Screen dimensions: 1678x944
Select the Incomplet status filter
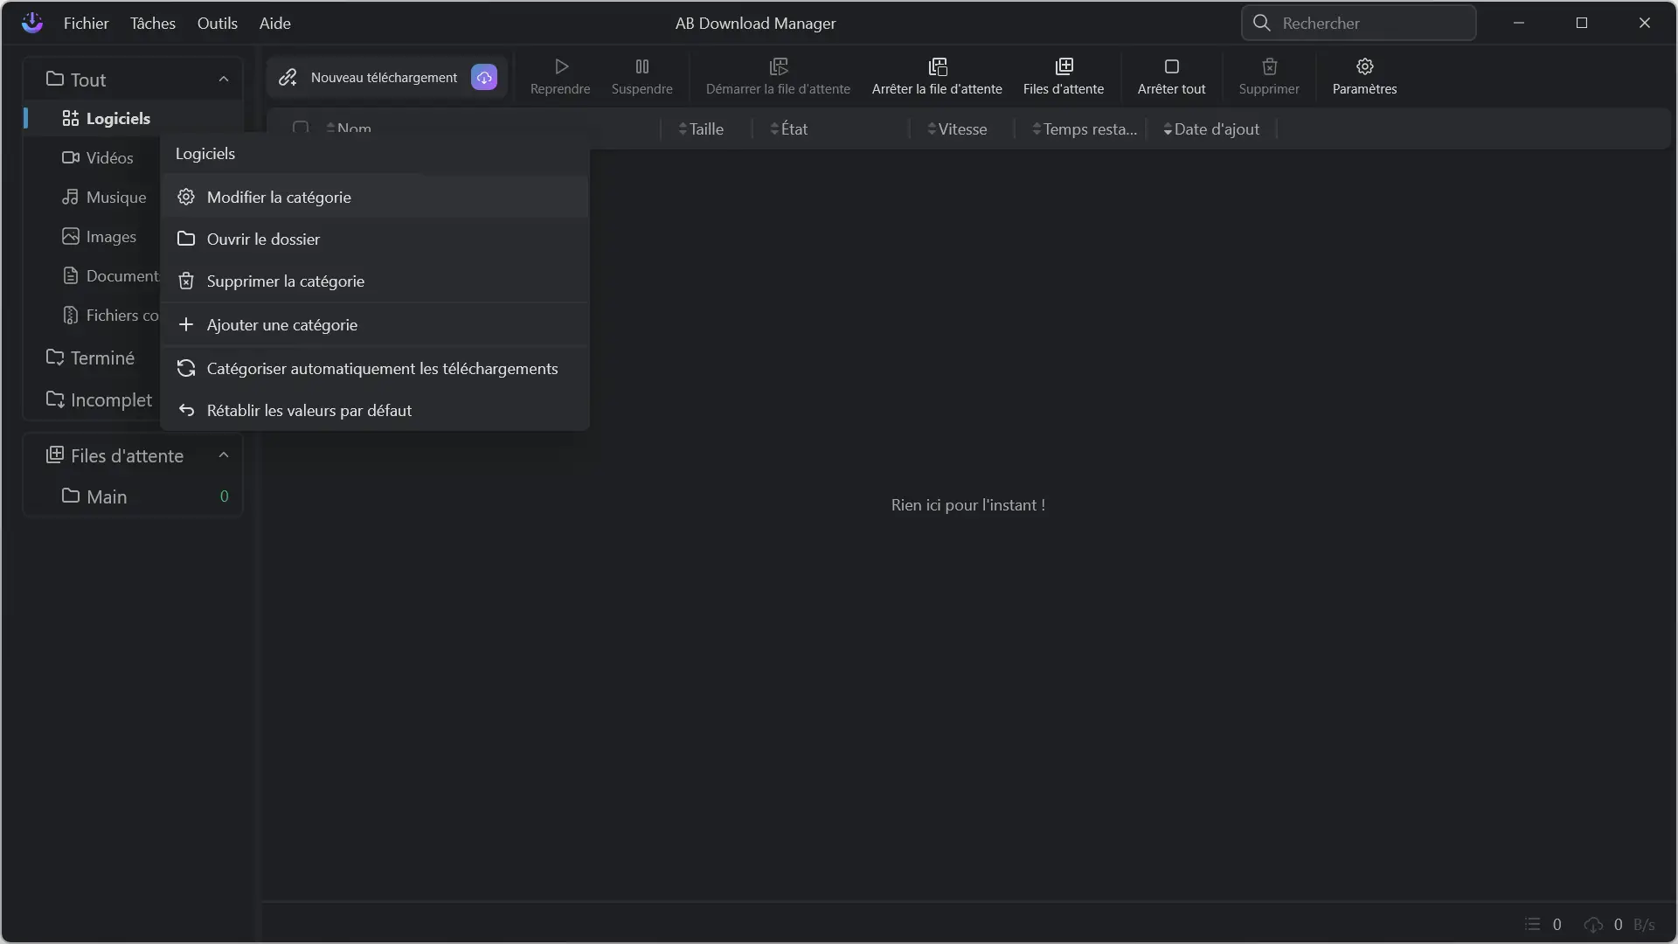coord(99,399)
